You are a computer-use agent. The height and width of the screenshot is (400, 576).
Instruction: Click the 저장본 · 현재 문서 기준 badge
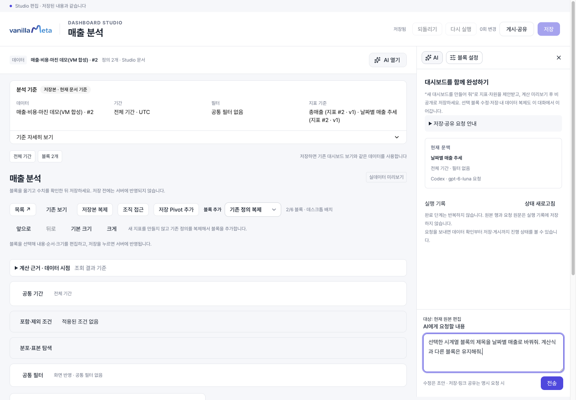(x=66, y=90)
